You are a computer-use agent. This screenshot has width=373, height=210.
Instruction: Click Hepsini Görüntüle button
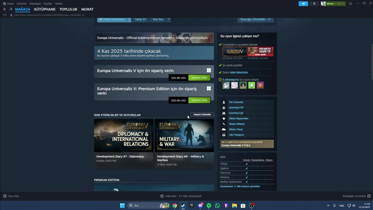coord(202,115)
